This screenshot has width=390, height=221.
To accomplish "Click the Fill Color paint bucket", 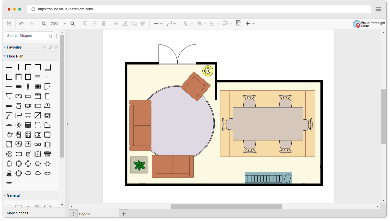I will click(x=116, y=24).
